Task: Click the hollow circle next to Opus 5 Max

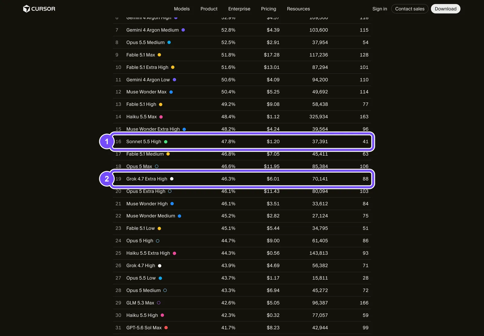Action: click(x=157, y=166)
